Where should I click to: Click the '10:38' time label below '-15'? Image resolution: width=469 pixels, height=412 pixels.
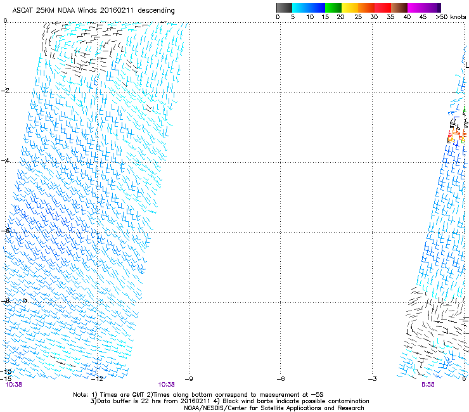(x=13, y=385)
